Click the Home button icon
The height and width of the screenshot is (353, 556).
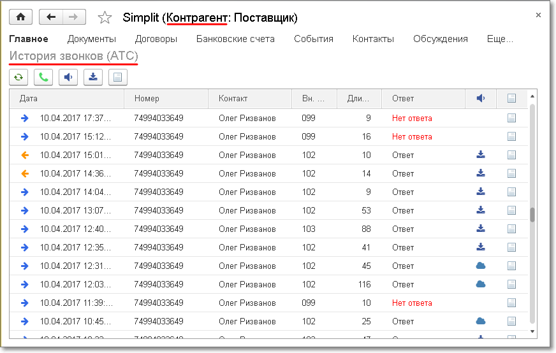pos(21,17)
